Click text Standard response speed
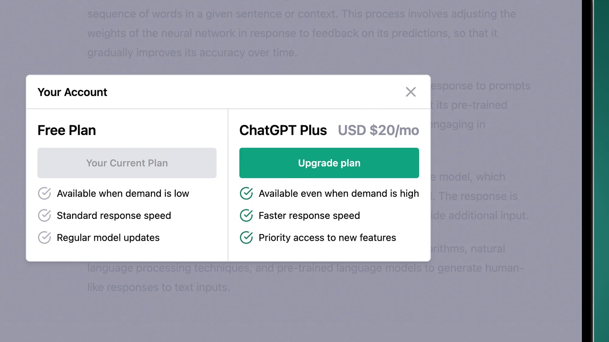The height and width of the screenshot is (342, 609). (x=114, y=216)
